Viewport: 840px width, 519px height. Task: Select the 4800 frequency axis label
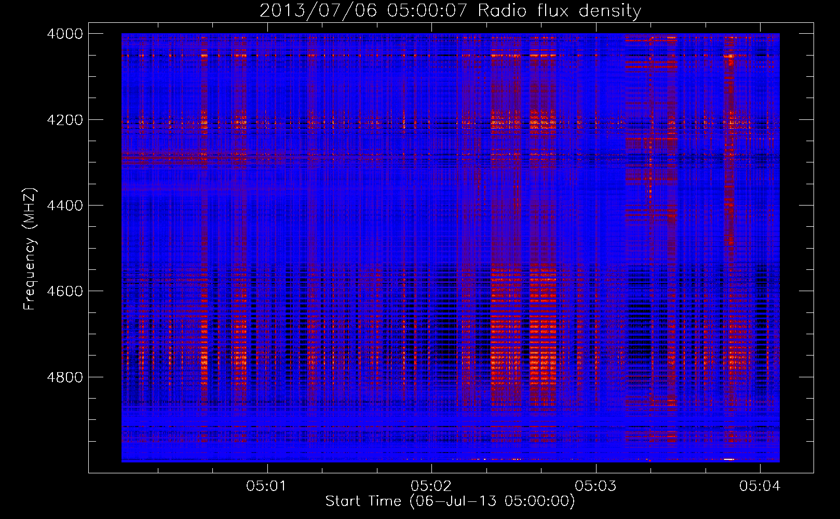pos(65,377)
